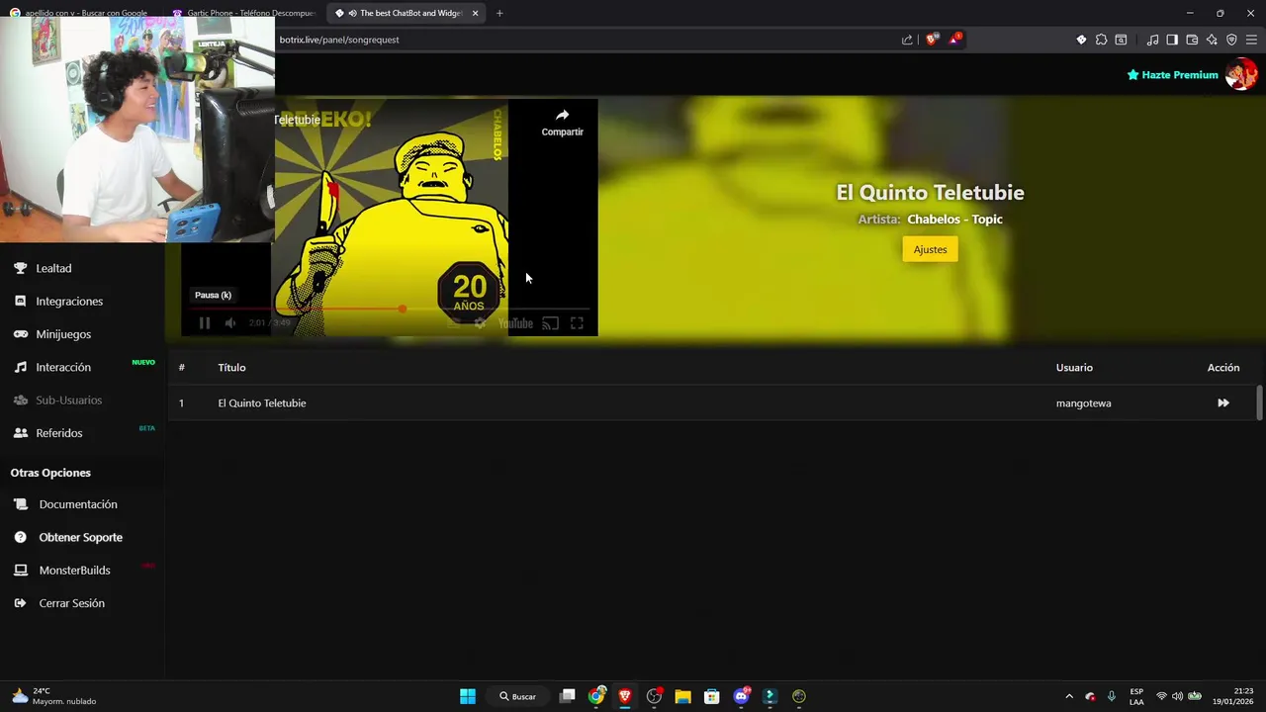This screenshot has height=712, width=1266.
Task: Pause the YouTube video player
Action: coord(205,323)
